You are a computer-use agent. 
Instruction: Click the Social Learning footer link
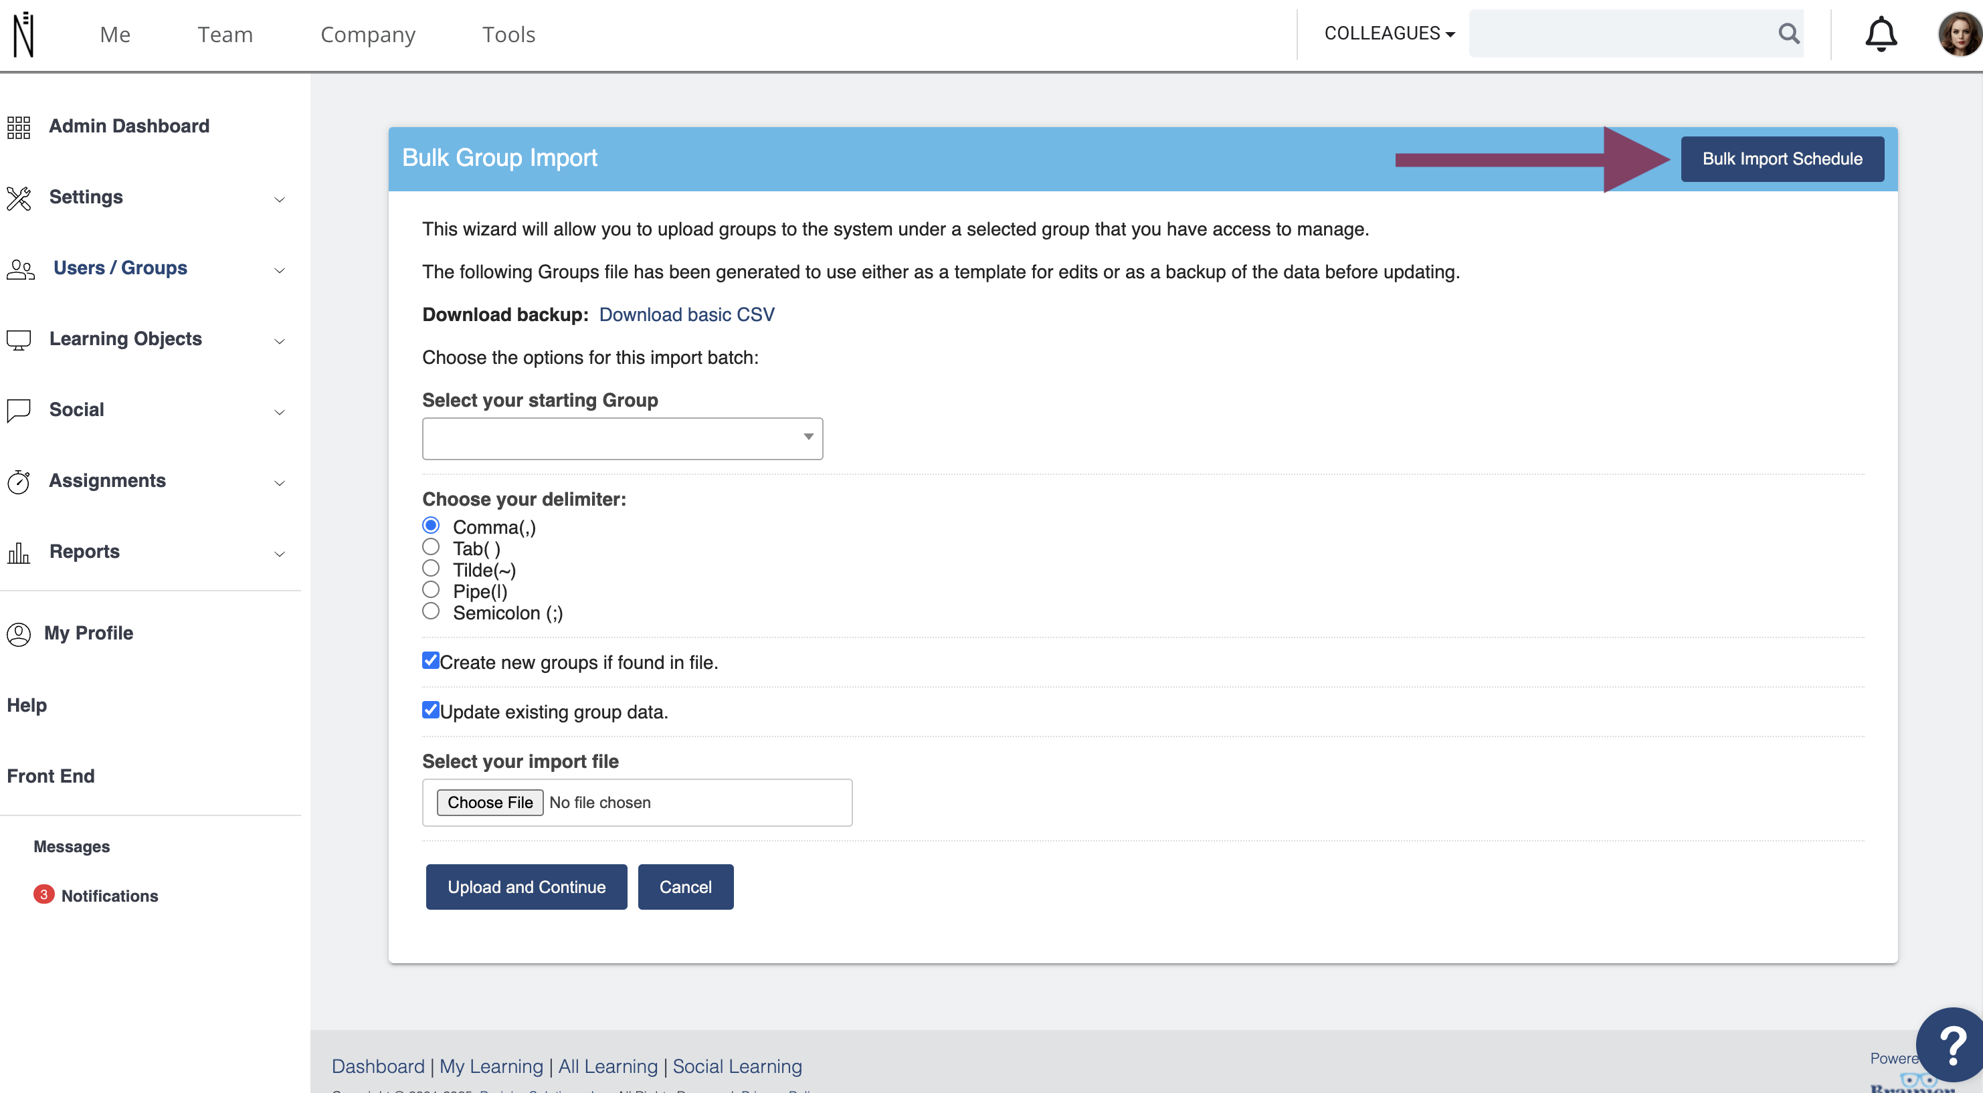tap(737, 1066)
